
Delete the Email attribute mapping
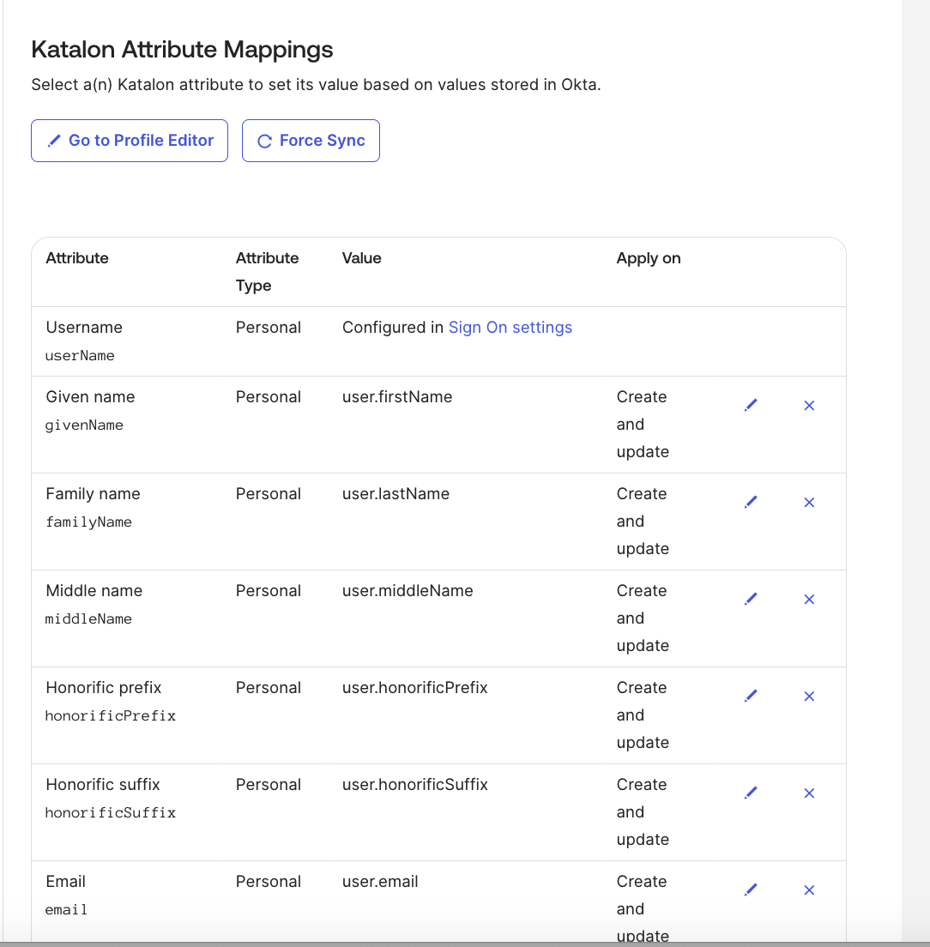click(x=809, y=890)
